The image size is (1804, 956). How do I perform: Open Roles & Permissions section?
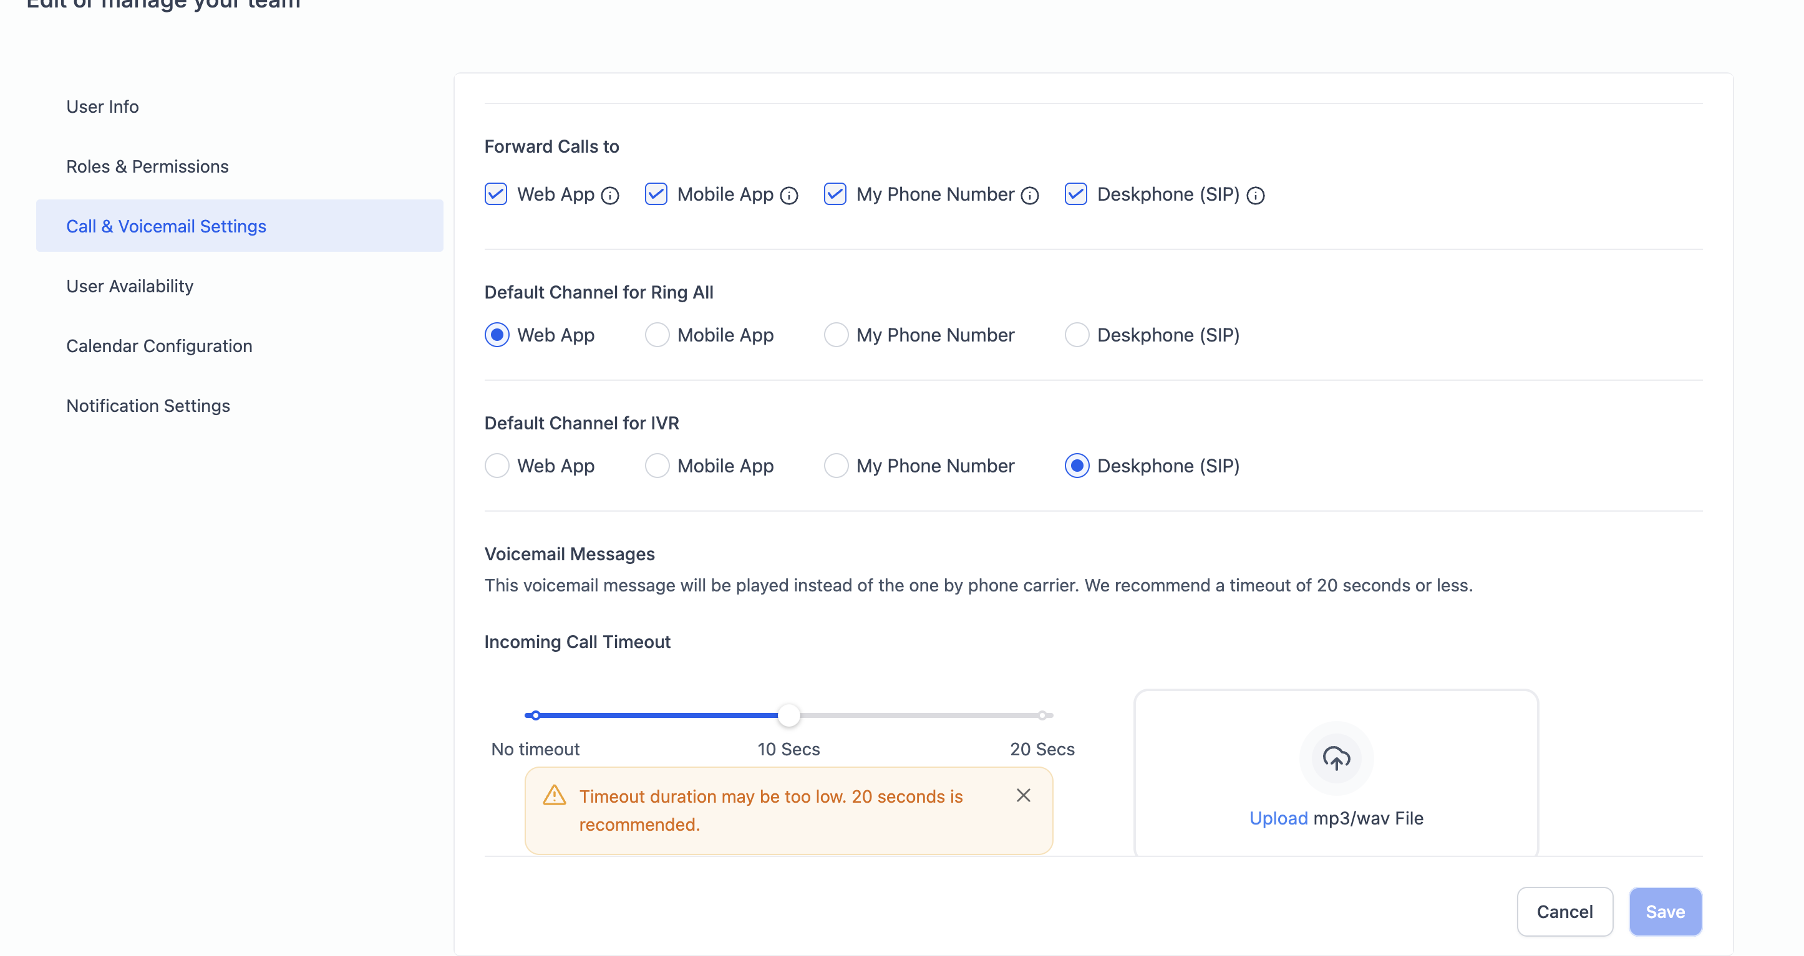[x=147, y=166]
